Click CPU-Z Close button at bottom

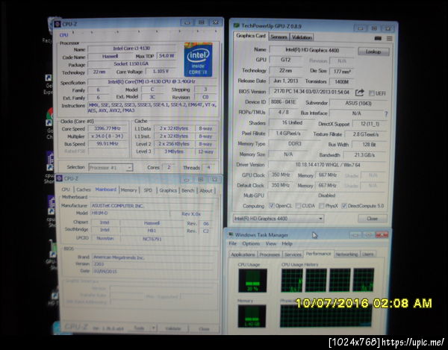tap(204, 329)
